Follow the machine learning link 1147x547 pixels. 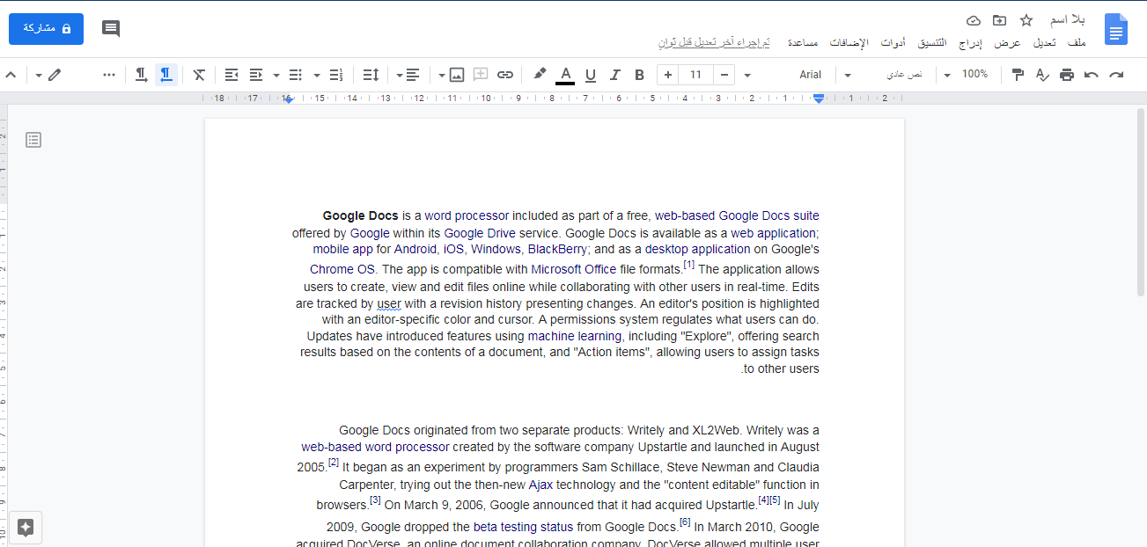575,336
